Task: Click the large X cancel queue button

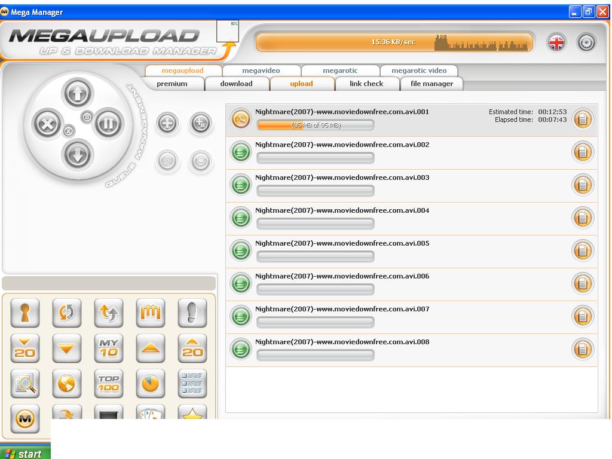Action: click(x=47, y=124)
